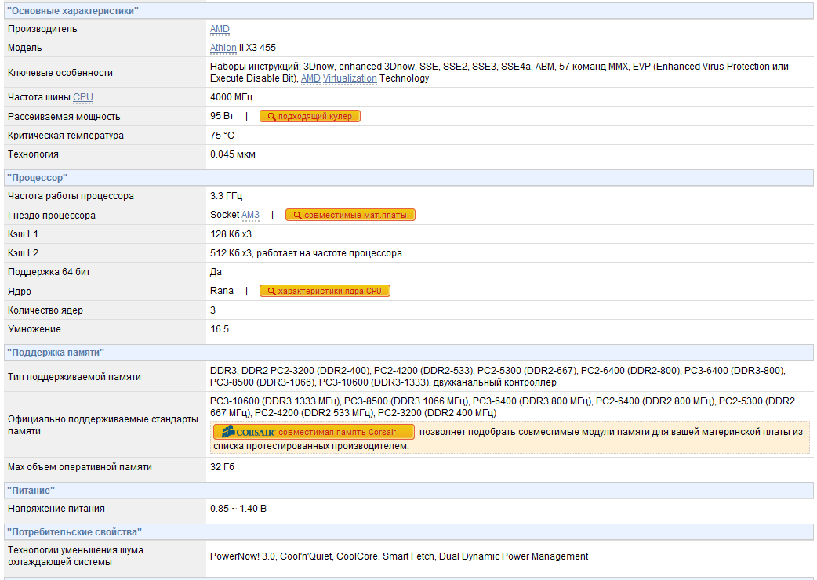The image size is (817, 580).
Task: Select the "Рассеиваемая мощность" row label
Action: [x=64, y=117]
